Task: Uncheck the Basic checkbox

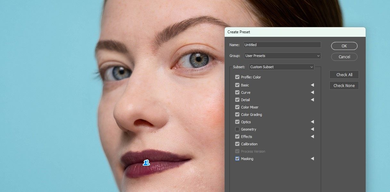Action: [237, 85]
